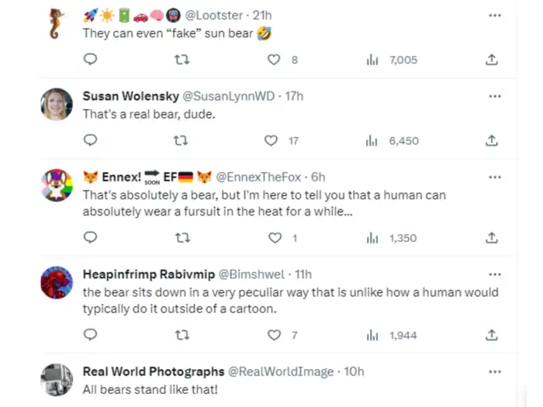543x407 pixels.
Task: Reply to Lootster's sun bear tweet
Action: pyautogui.click(x=90, y=60)
